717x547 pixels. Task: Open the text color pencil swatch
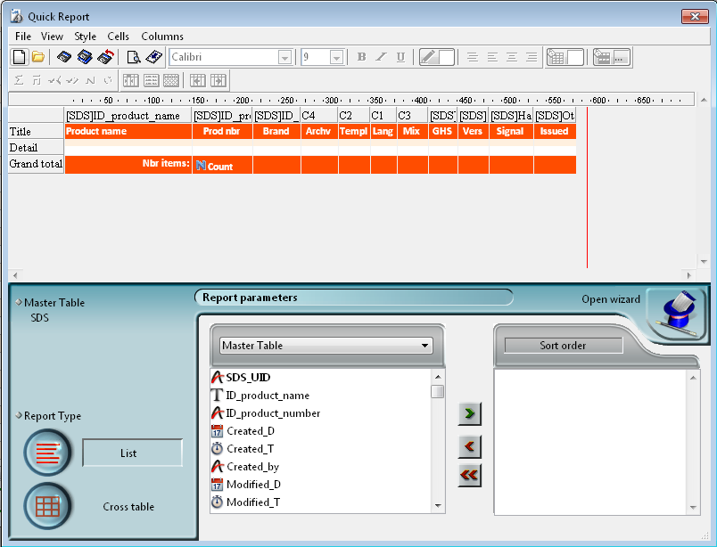click(x=437, y=57)
